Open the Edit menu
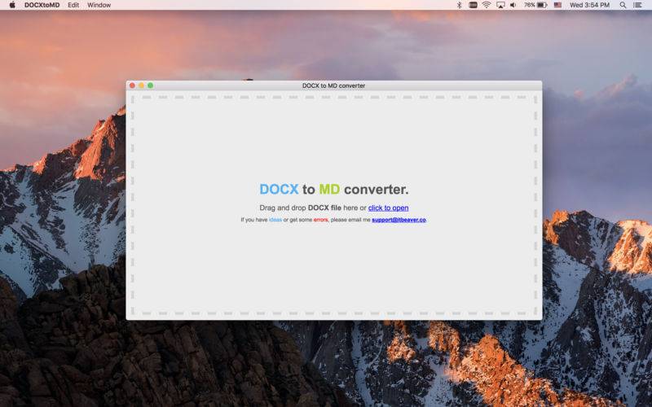Viewport: 652px width, 407px height. [x=73, y=5]
